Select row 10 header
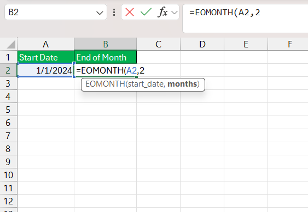Screen dimensions: 308x212 tap(8, 175)
